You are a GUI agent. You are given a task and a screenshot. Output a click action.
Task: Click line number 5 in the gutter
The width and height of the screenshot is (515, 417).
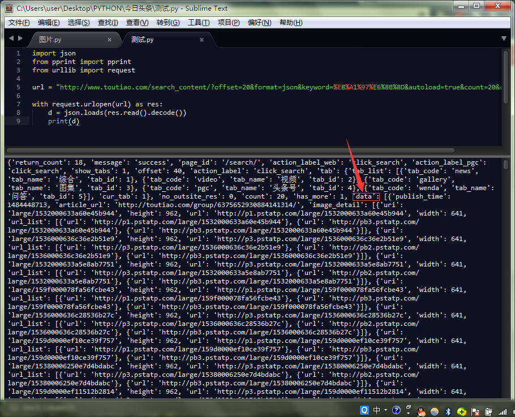pos(18,87)
